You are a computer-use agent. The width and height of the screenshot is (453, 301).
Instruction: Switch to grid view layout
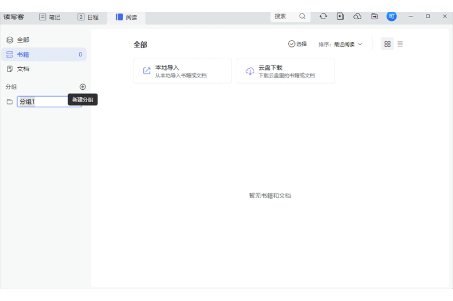tap(387, 44)
